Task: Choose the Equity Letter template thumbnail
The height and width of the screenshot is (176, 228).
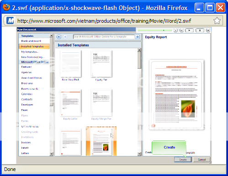Action: (x=70, y=103)
